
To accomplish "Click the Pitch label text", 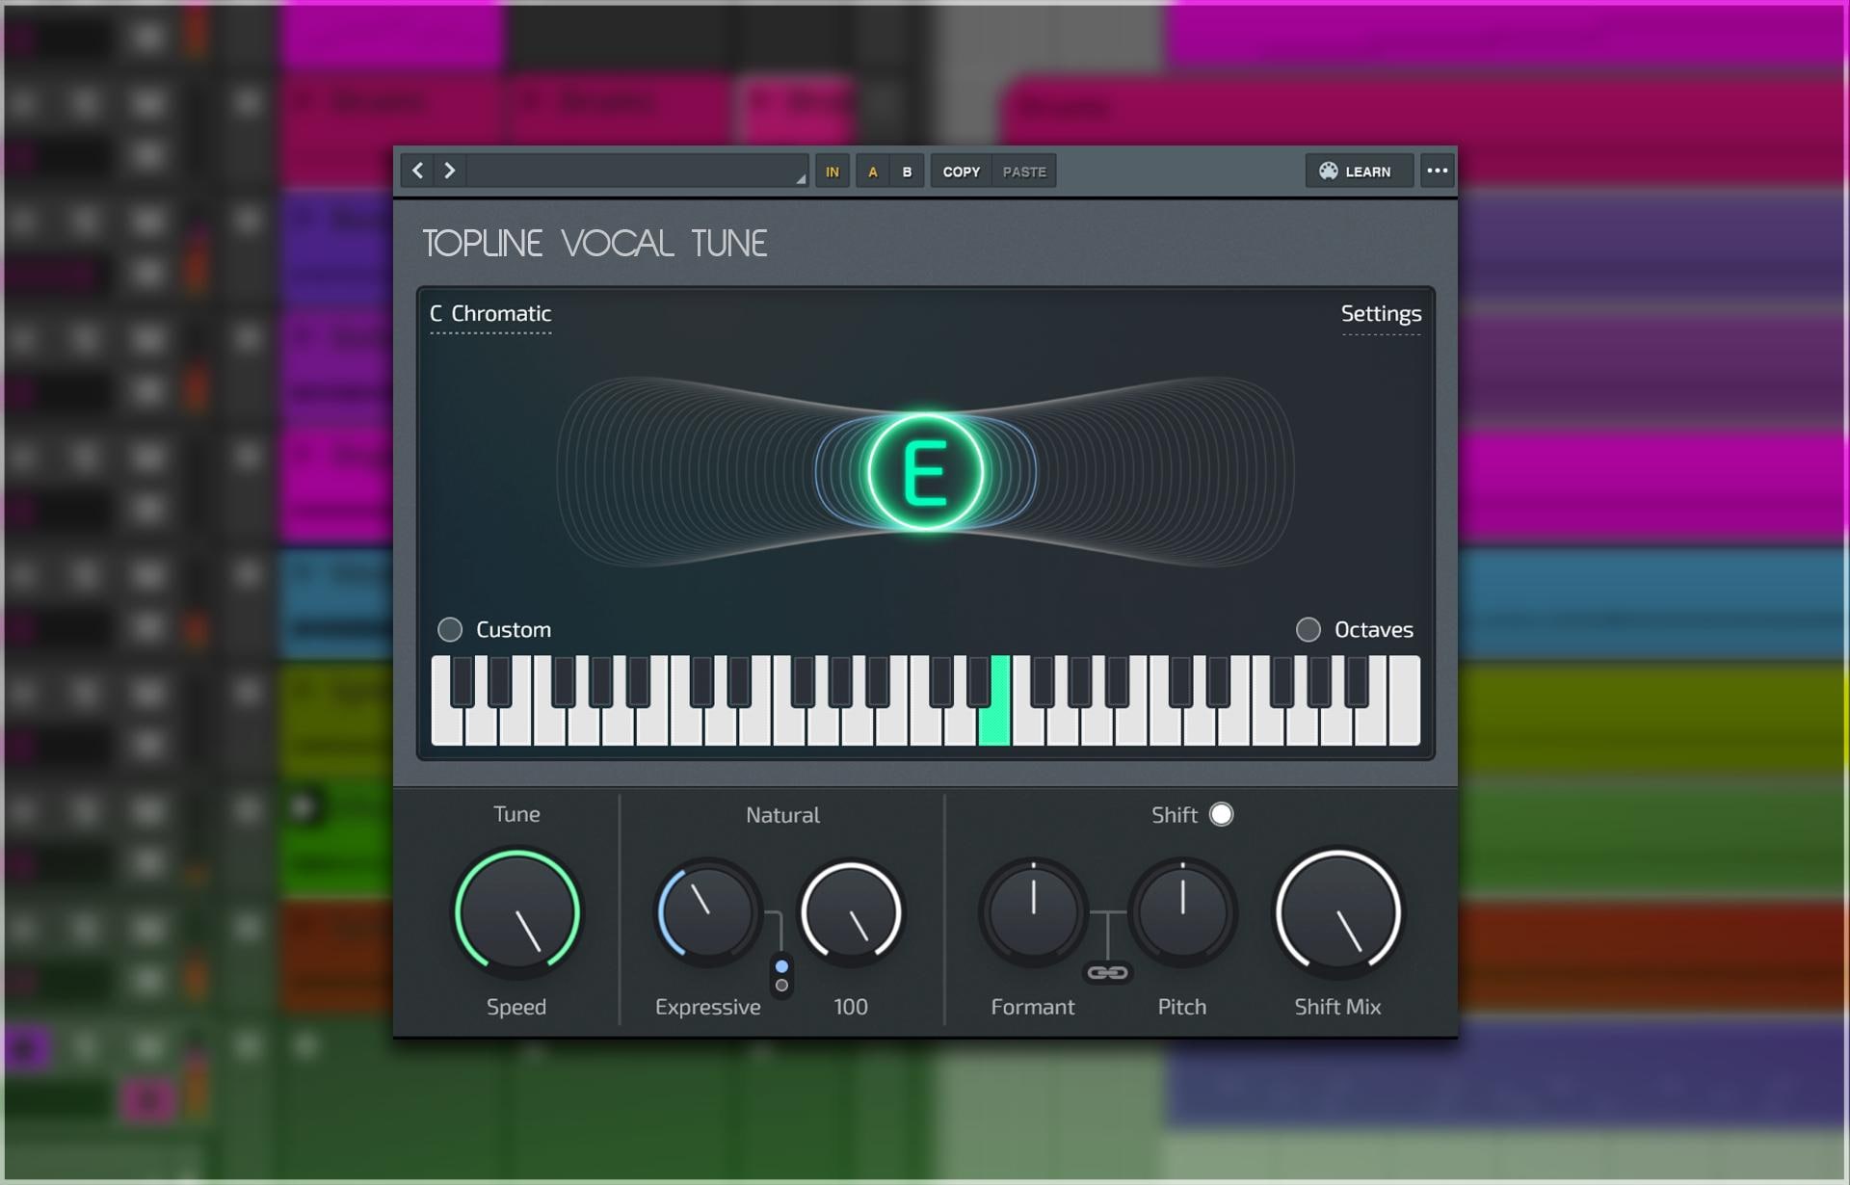I will tap(1182, 1007).
